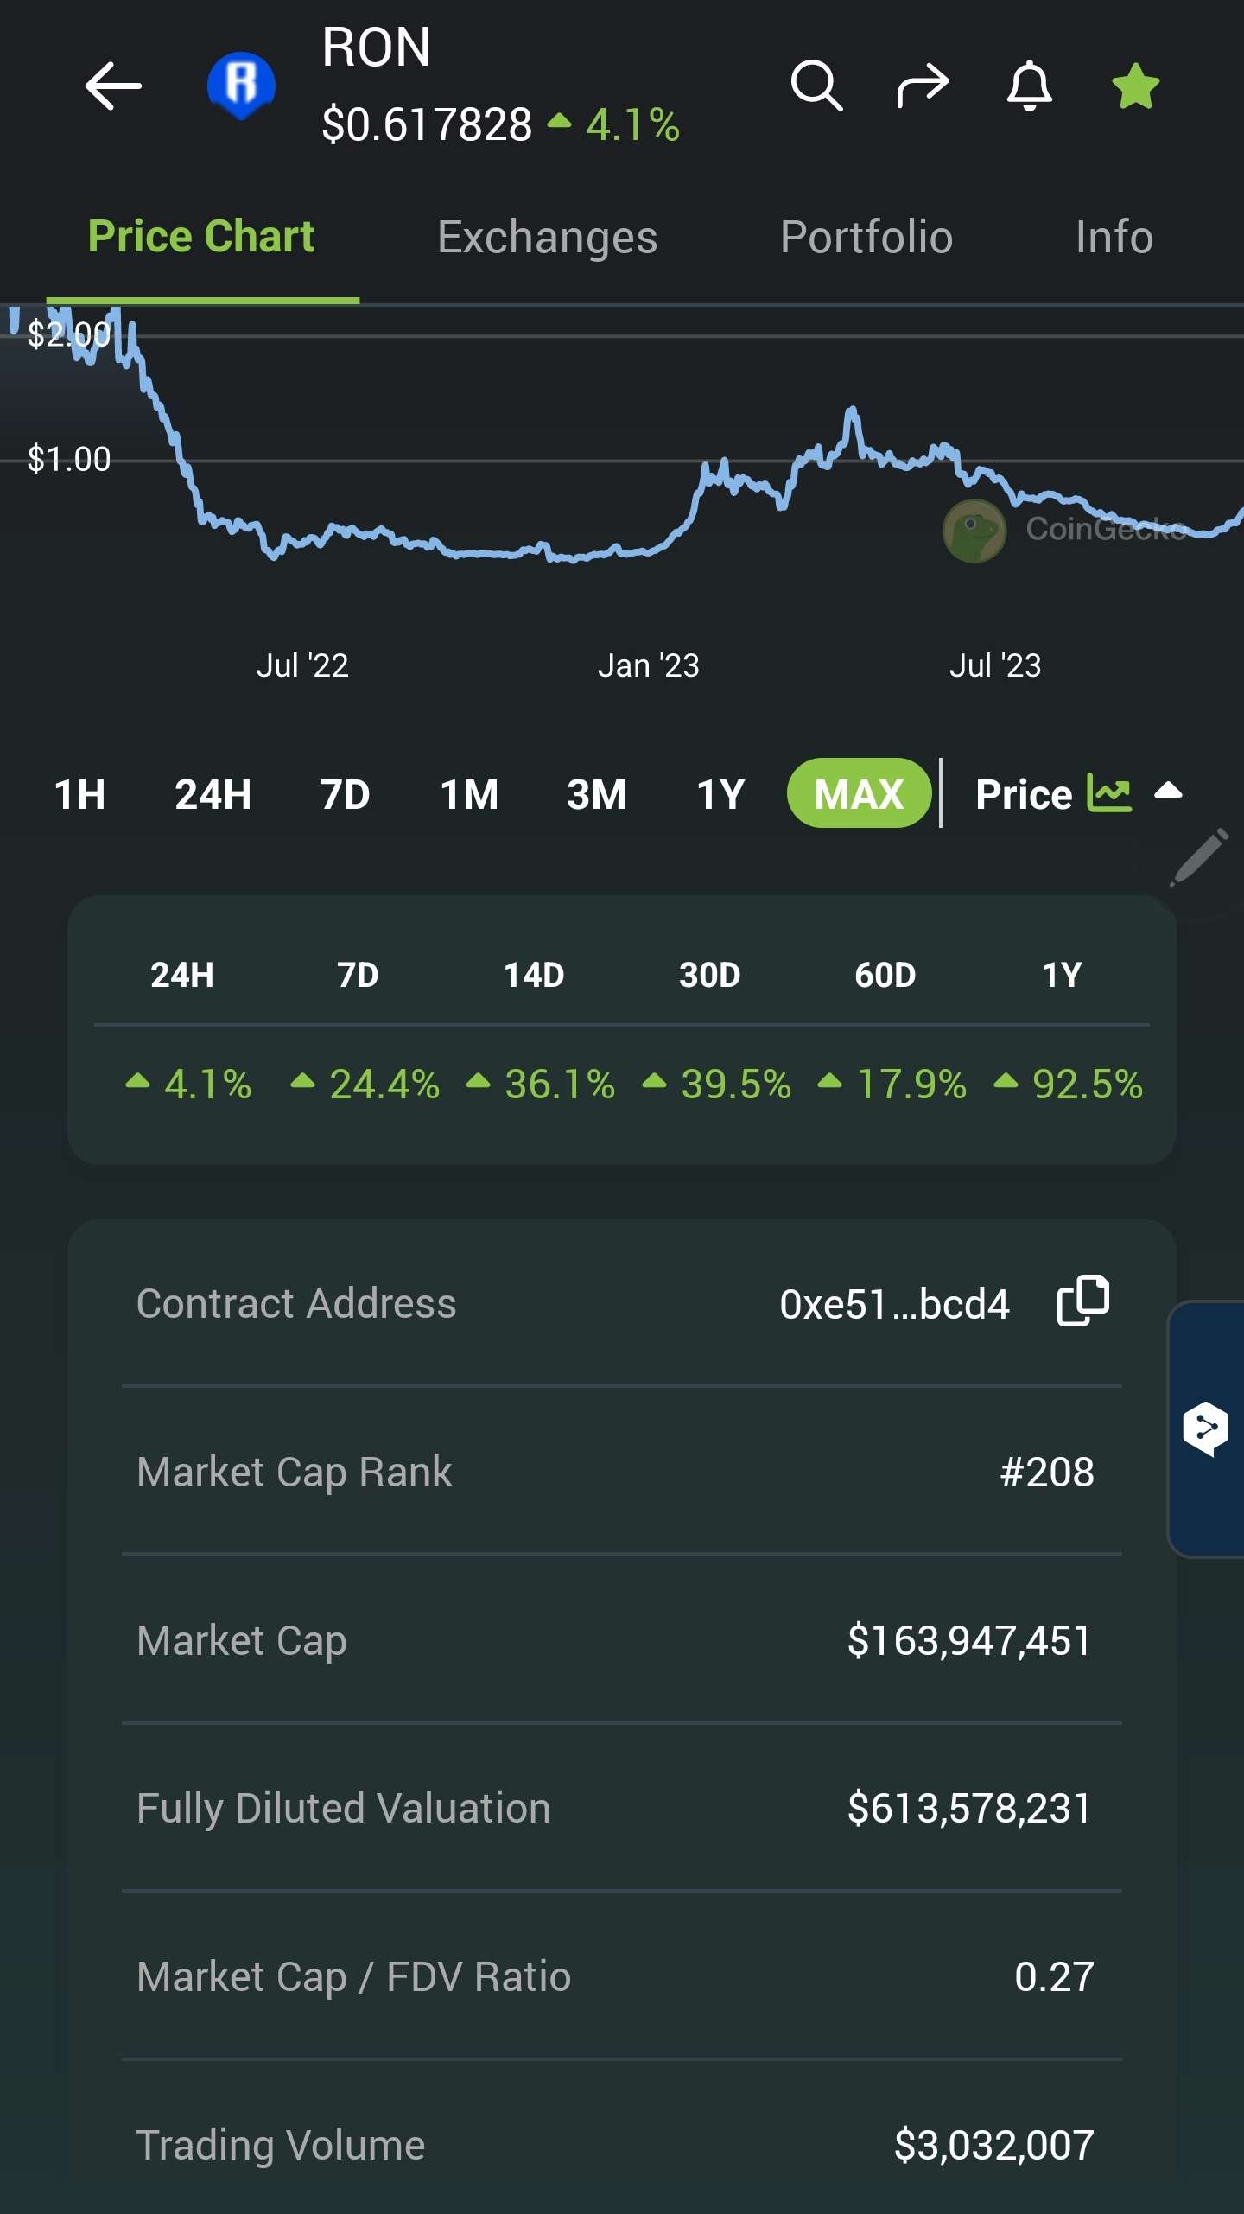Tap the chart's 2023 price peak

[852, 410]
